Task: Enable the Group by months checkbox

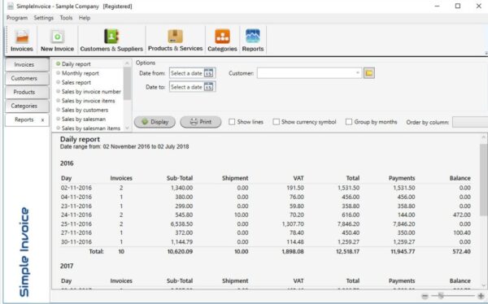Action: pos(349,122)
